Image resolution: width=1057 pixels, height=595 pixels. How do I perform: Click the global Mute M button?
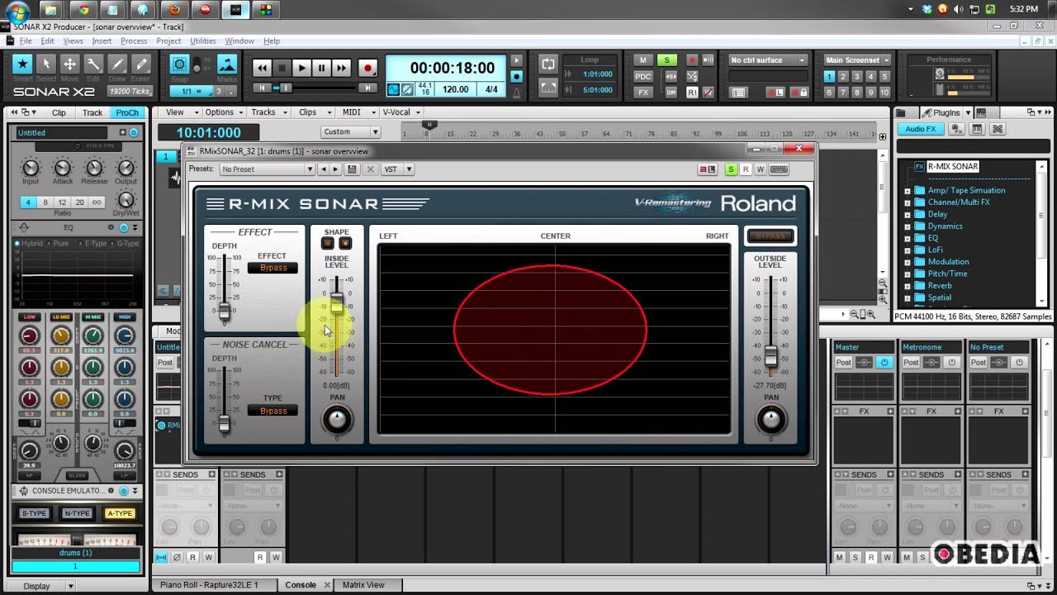(643, 60)
